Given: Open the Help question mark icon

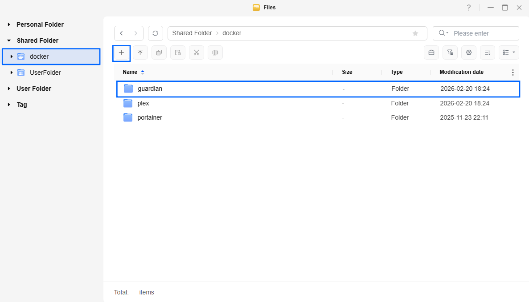Looking at the screenshot, I should pos(468,8).
